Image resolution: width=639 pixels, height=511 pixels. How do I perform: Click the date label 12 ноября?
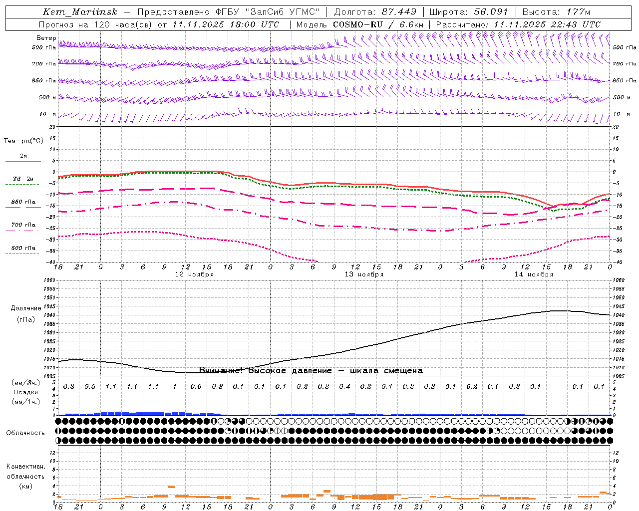[x=194, y=274]
